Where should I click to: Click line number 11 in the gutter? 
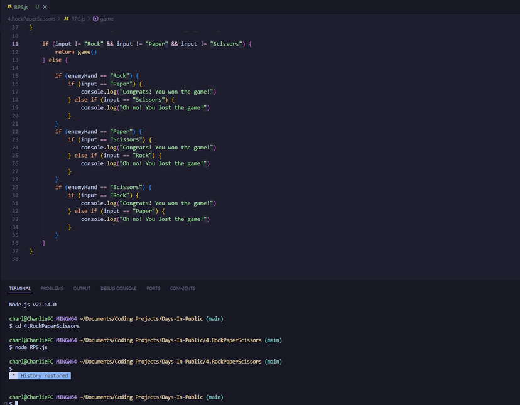tap(15, 44)
